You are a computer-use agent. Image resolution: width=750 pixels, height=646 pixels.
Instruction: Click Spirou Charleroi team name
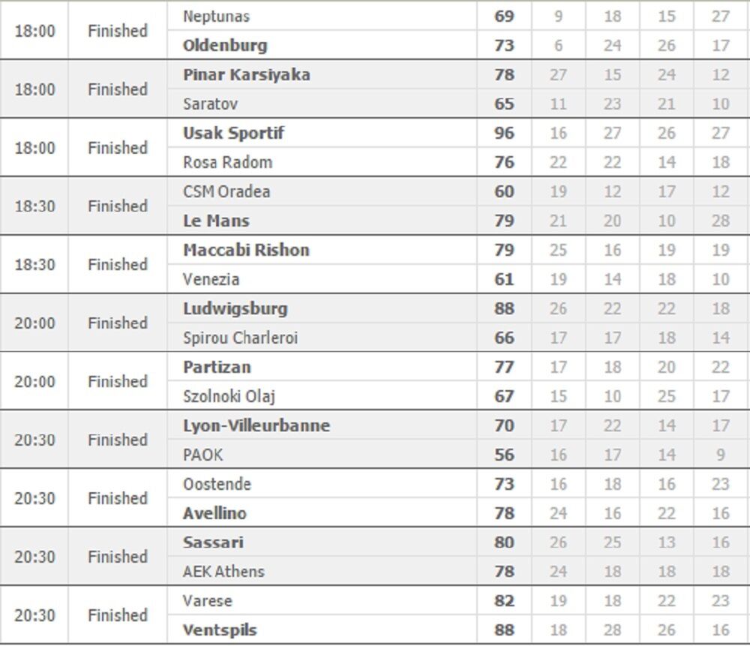point(240,338)
